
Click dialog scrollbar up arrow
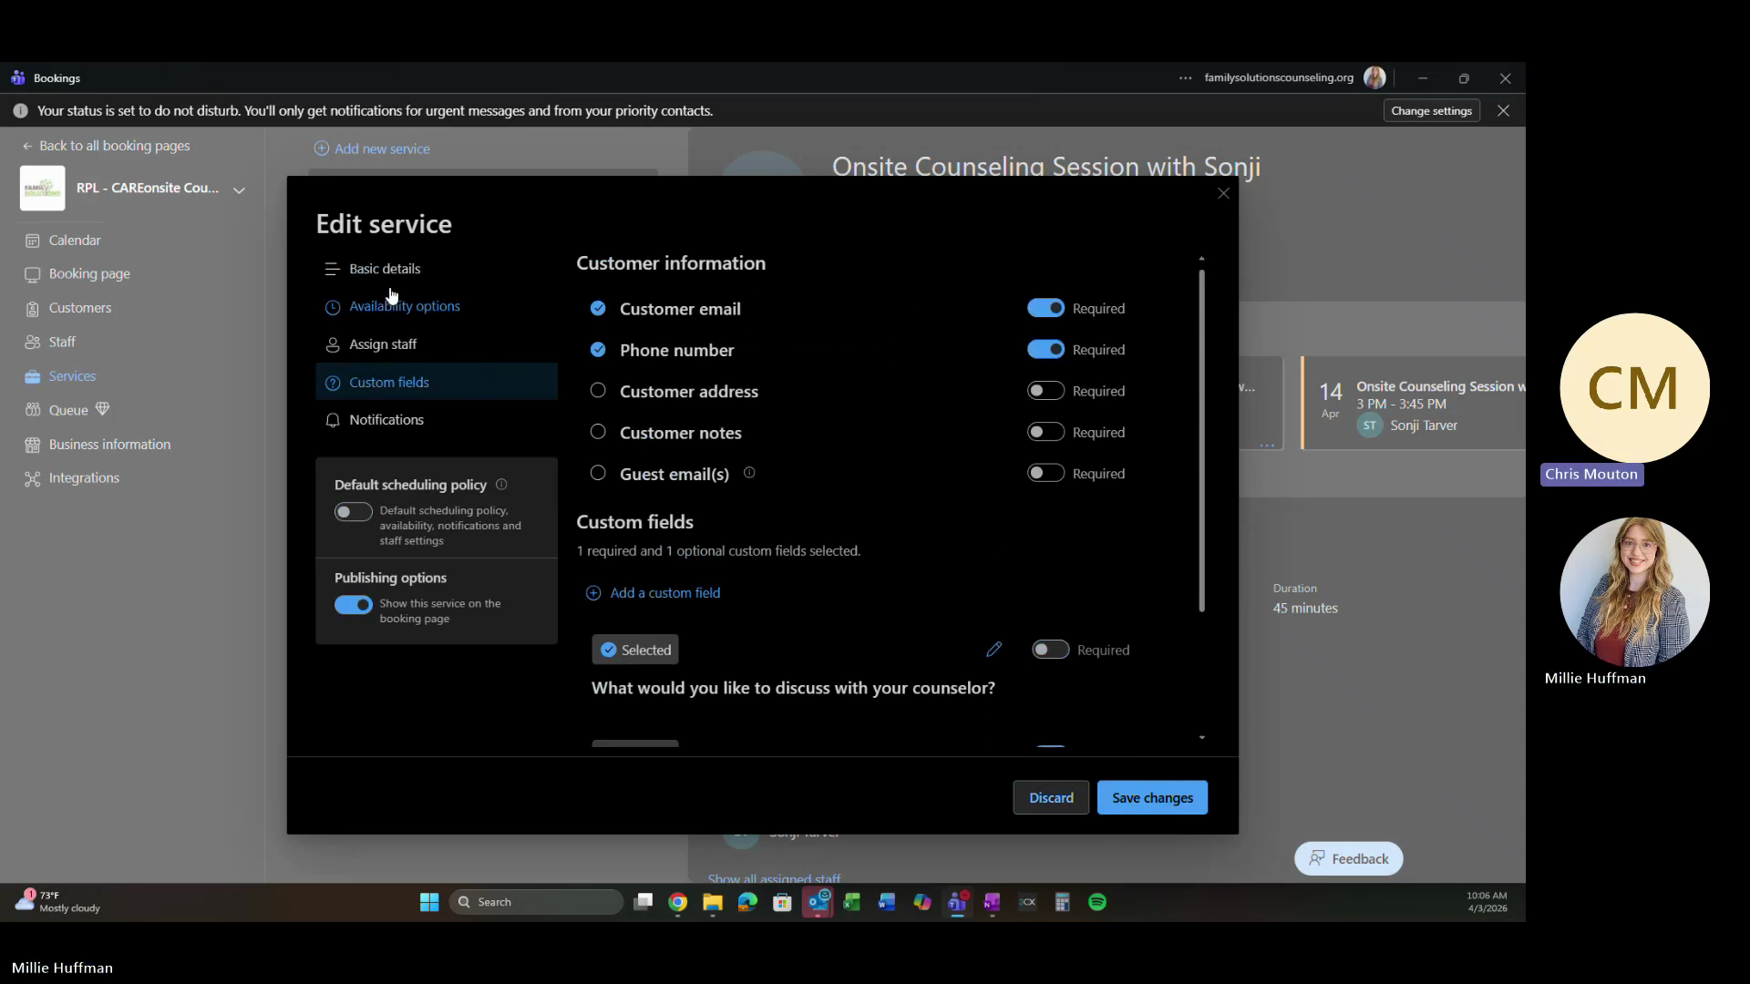[x=1201, y=259]
